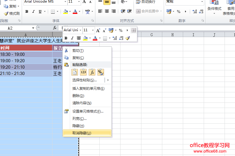Apply red font color in ribbon
This screenshot has width=235, height=156.
tap(75, 12)
